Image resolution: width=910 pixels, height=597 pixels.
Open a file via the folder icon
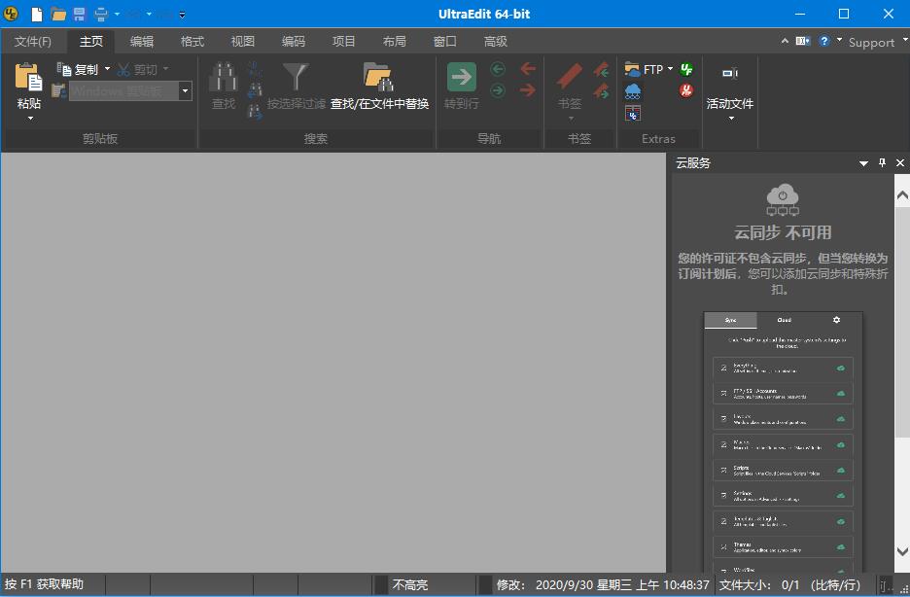click(x=58, y=14)
